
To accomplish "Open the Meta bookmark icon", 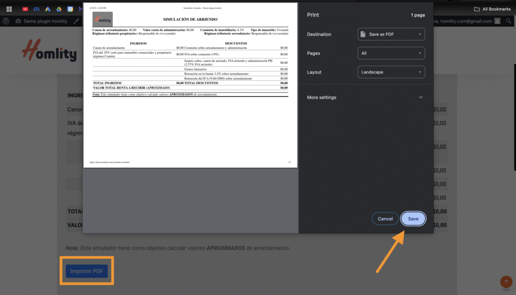I will (36, 9).
